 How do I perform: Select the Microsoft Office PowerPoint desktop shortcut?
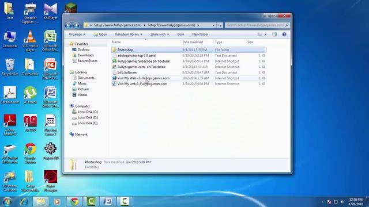click(x=50, y=69)
